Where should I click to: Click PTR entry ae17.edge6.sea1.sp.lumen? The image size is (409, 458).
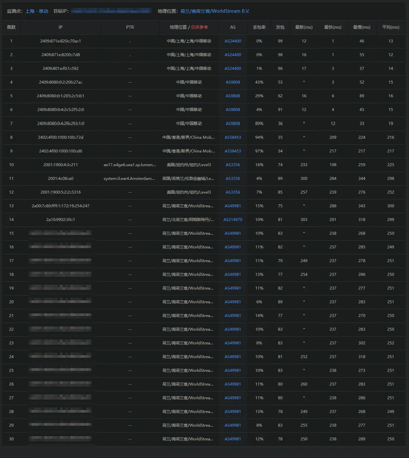click(129, 165)
